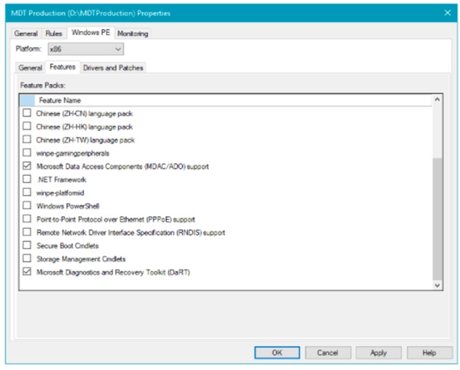Uncheck the DaRT toolkit checkbox
Image resolution: width=460 pixels, height=370 pixels.
click(x=27, y=272)
